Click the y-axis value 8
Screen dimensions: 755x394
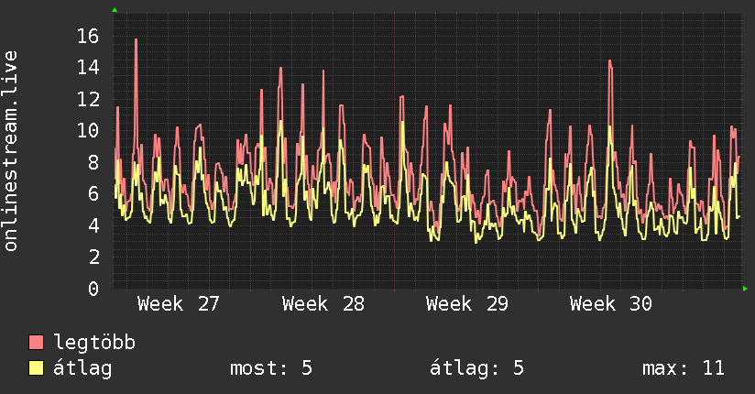click(x=93, y=162)
